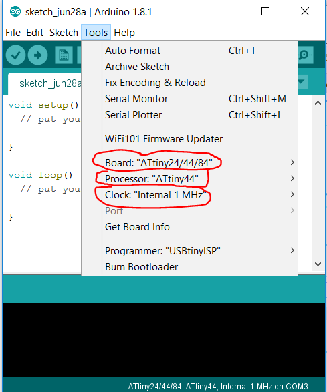This screenshot has width=327, height=392.
Task: Maximize the Arduino window
Action: [x=265, y=11]
